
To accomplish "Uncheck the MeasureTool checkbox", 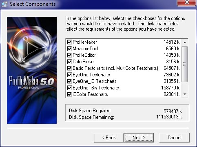I will pos(69,49).
